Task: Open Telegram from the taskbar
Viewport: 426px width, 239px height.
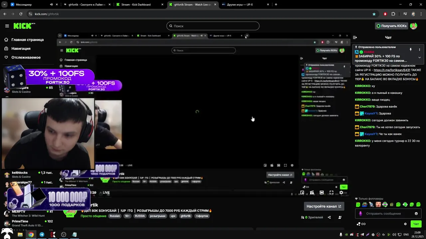Action: [42, 234]
